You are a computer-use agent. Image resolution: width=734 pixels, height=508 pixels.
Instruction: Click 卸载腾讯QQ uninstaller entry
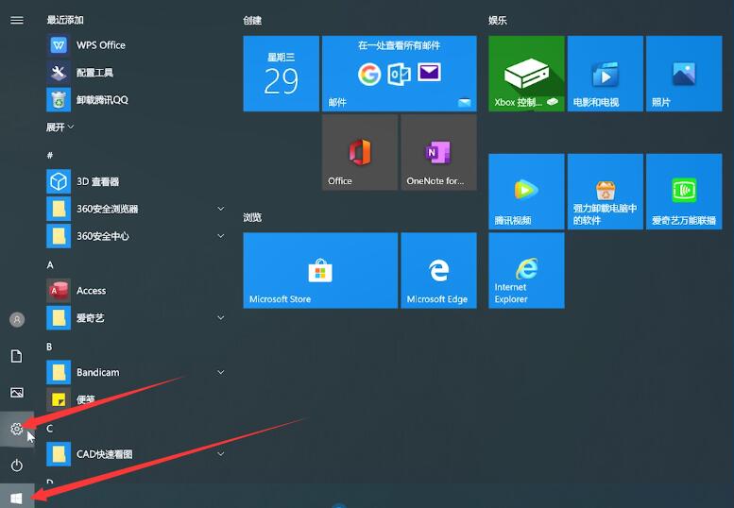pyautogui.click(x=136, y=100)
